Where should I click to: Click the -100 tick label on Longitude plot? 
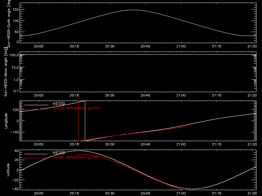click(14, 132)
